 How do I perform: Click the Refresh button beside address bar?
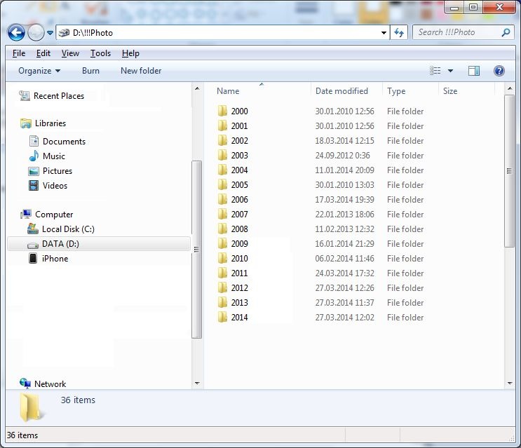pyautogui.click(x=400, y=32)
